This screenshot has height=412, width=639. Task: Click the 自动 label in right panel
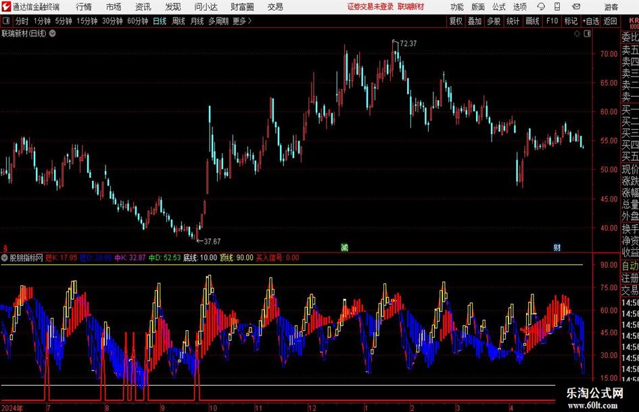[x=630, y=266]
